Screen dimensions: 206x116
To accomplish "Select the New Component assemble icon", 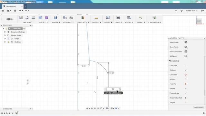I will (x=65, y=18).
